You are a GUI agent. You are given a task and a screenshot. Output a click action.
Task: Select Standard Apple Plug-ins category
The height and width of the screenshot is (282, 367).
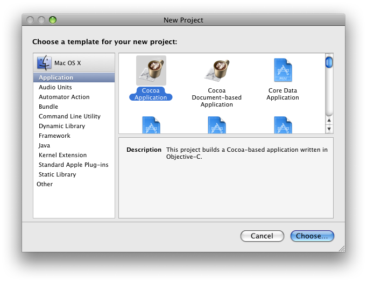point(74,165)
